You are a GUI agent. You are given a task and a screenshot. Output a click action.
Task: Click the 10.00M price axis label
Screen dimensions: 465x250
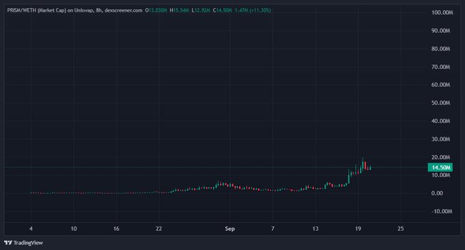(x=440, y=175)
